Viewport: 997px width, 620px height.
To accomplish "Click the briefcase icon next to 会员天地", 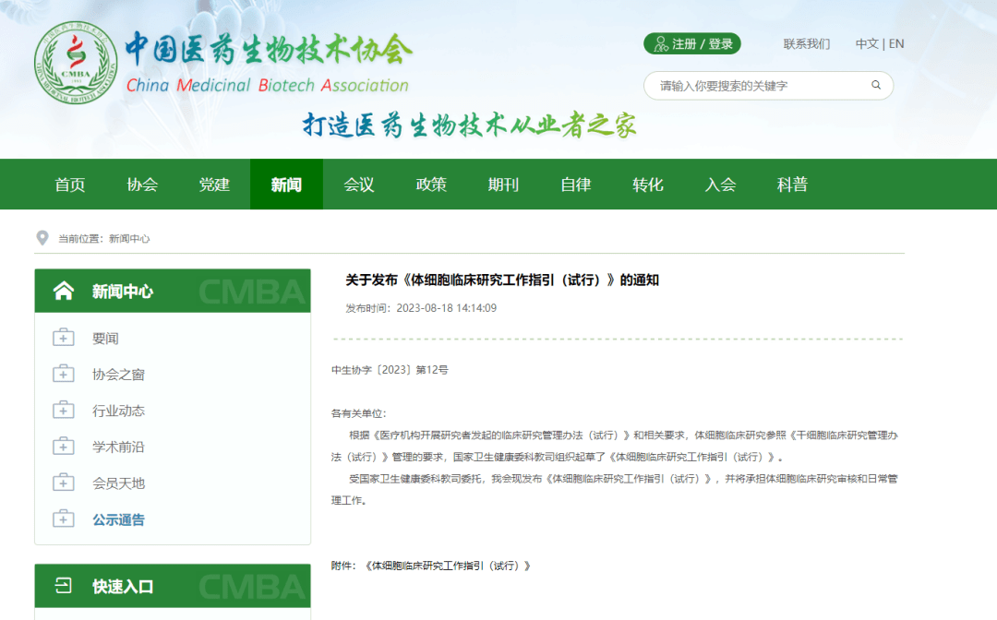I will pyautogui.click(x=63, y=483).
